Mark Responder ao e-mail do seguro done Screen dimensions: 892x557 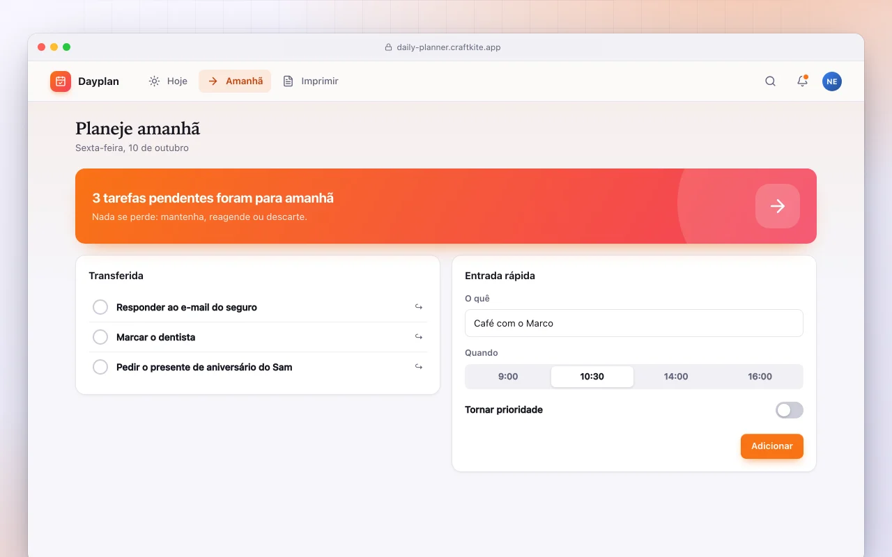point(100,307)
